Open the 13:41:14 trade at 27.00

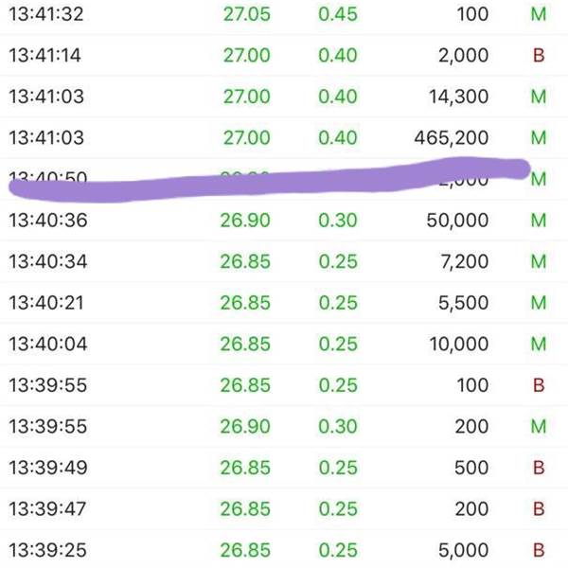(x=284, y=55)
